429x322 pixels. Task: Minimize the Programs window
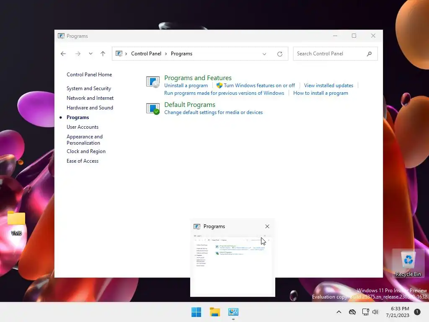[x=335, y=36]
